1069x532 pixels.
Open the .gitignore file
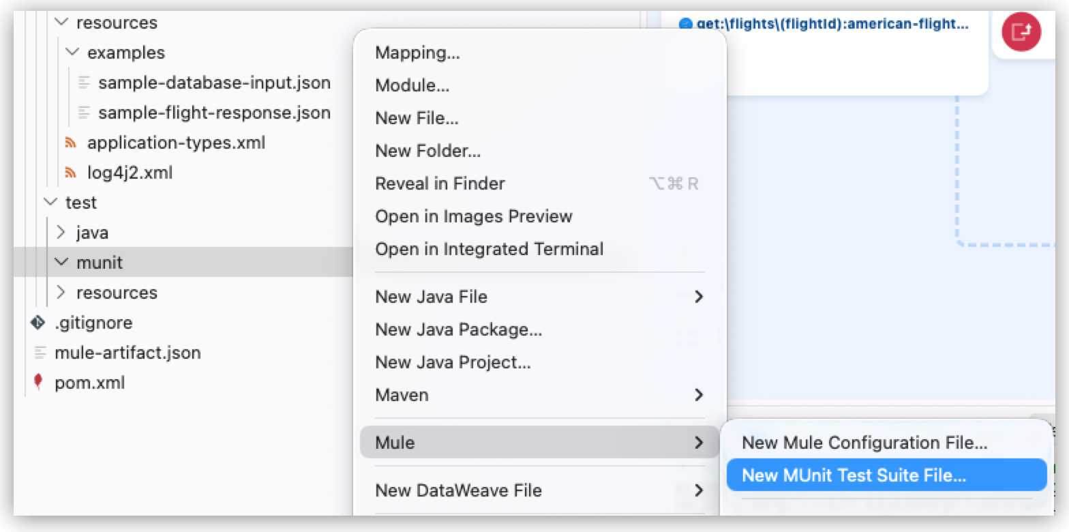pos(93,323)
